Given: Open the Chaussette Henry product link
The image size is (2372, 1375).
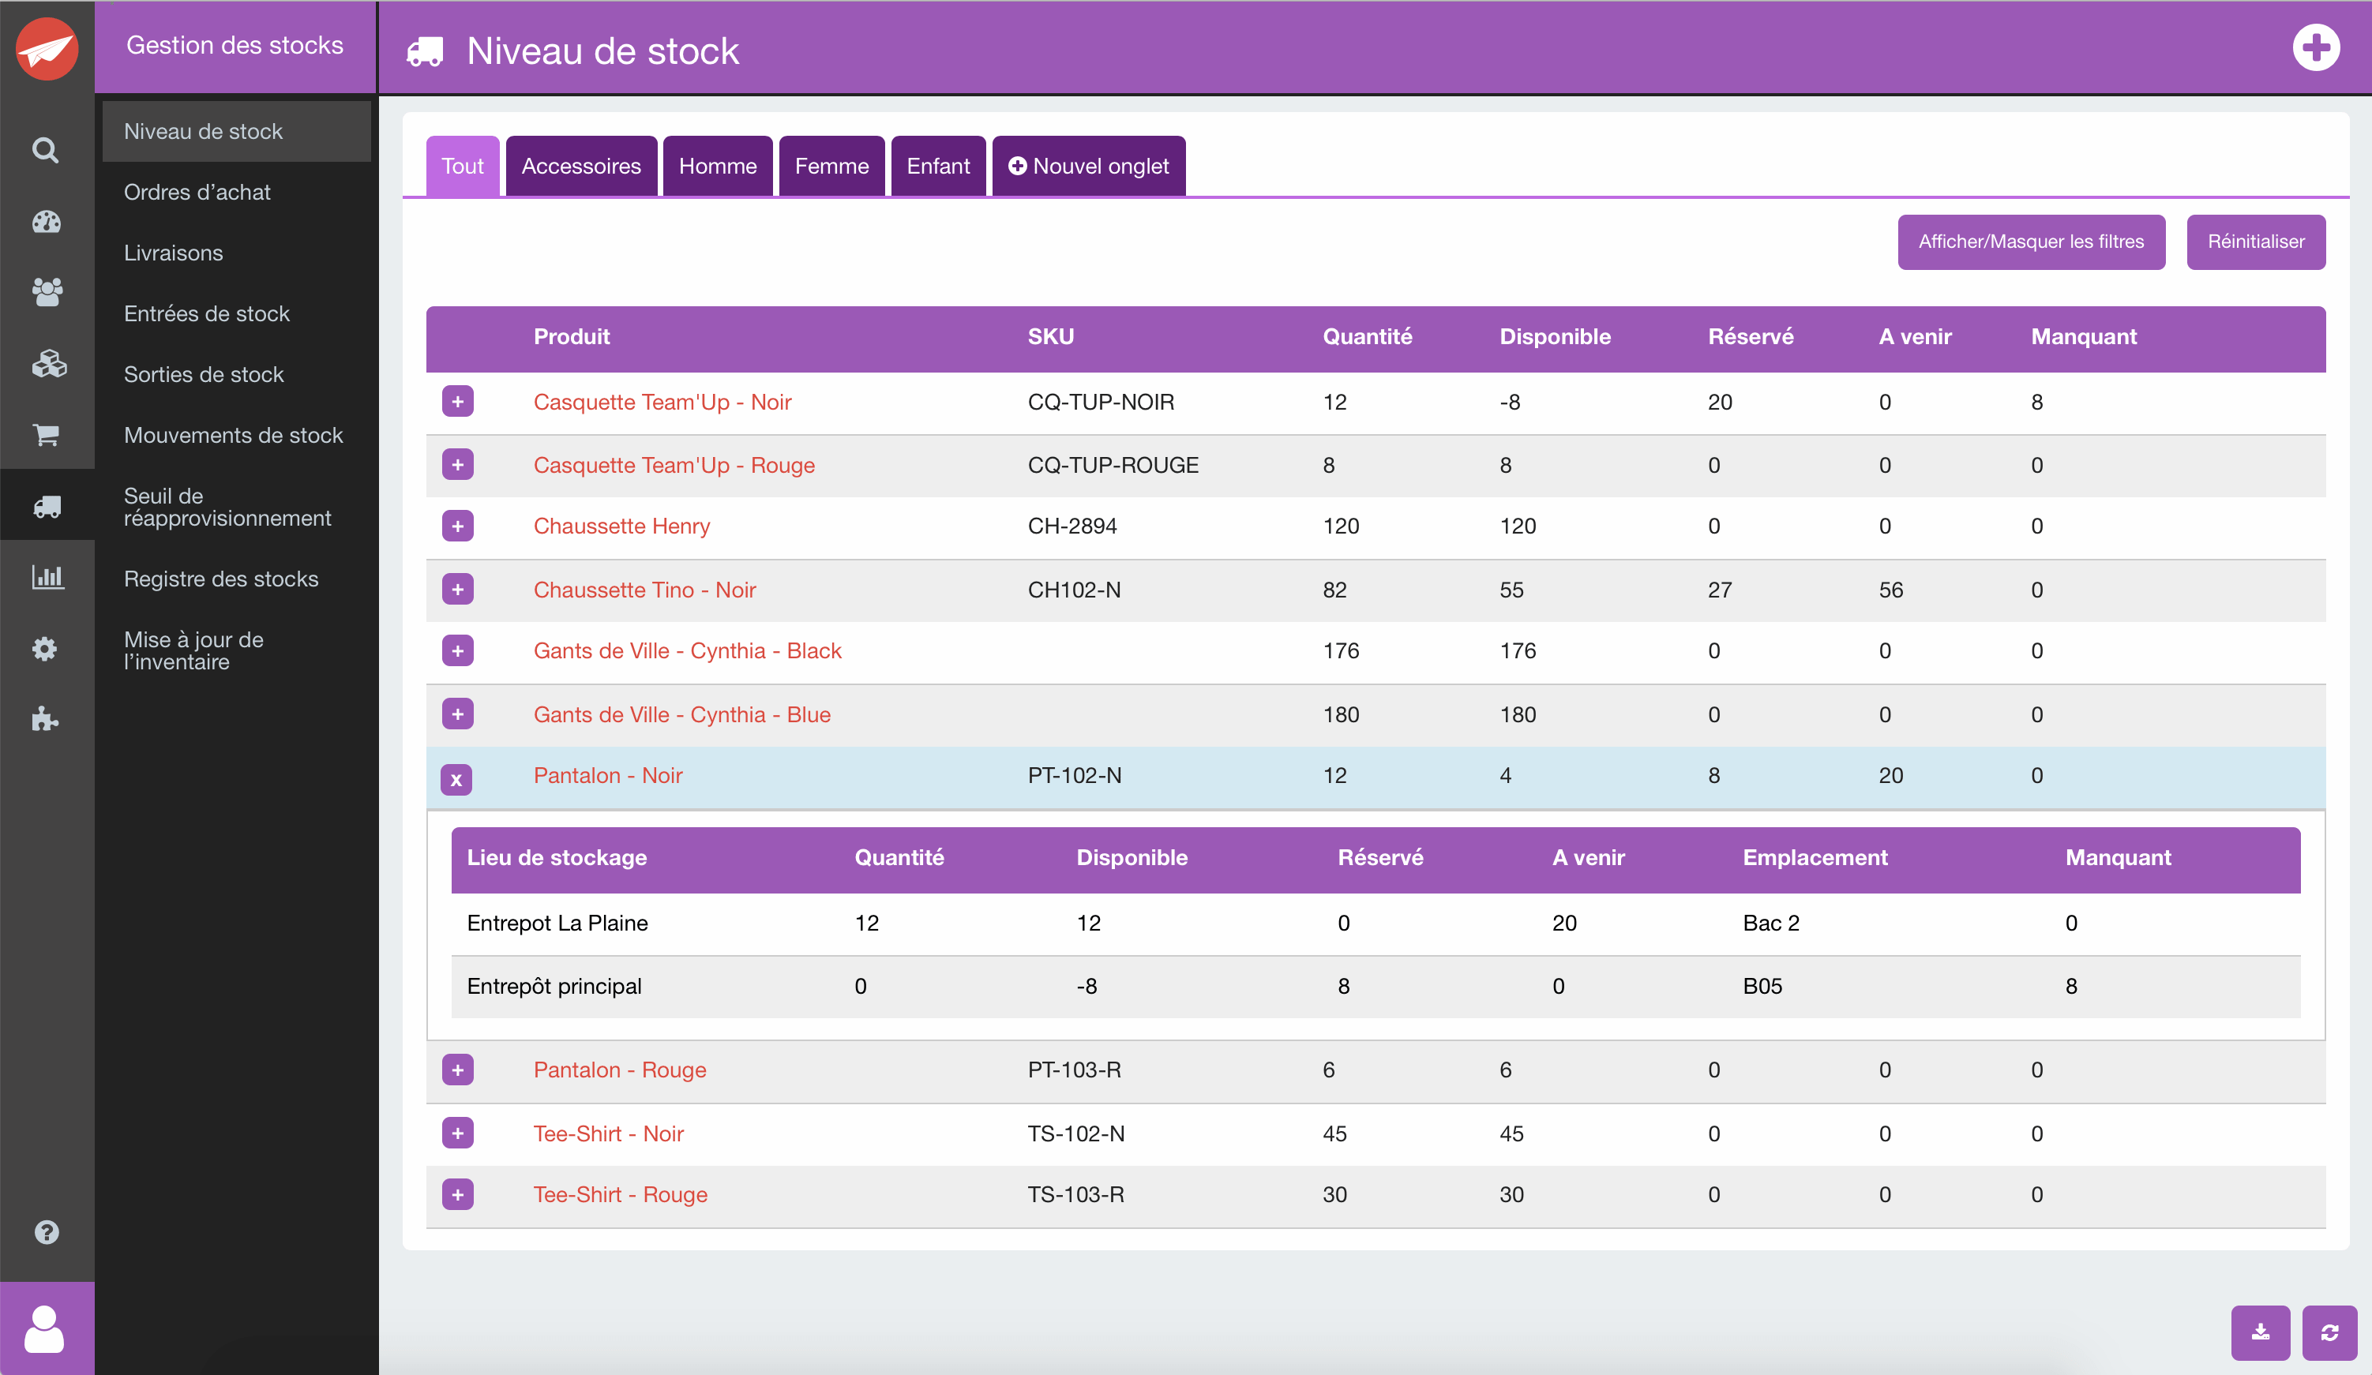Looking at the screenshot, I should 621,526.
